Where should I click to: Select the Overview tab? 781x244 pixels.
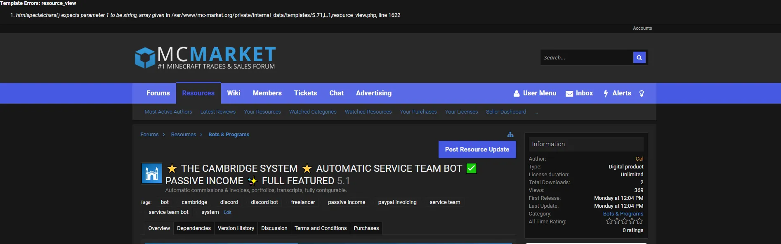pyautogui.click(x=159, y=228)
